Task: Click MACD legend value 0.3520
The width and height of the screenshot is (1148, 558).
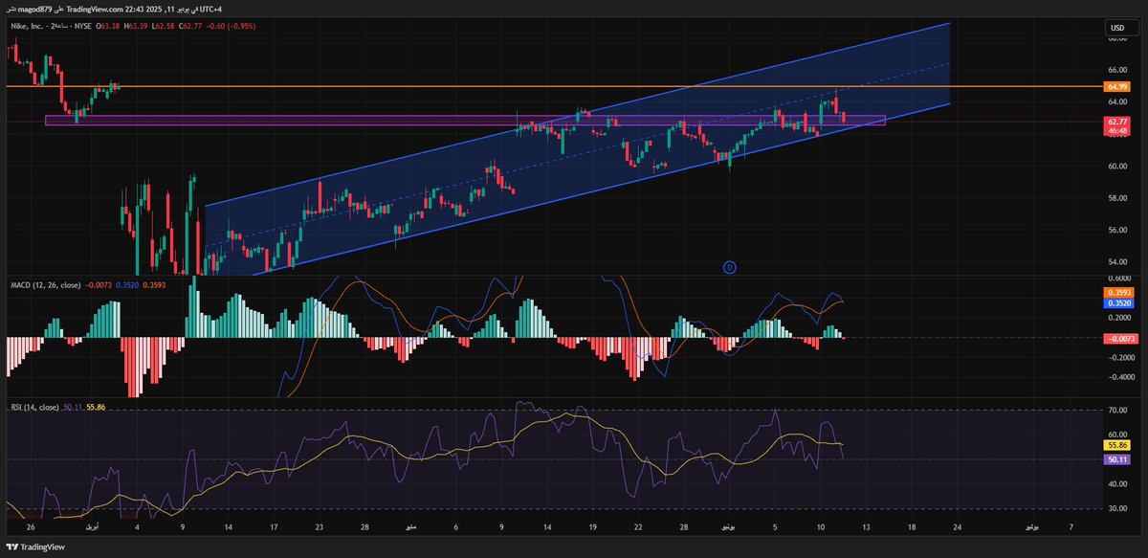Action: point(127,284)
